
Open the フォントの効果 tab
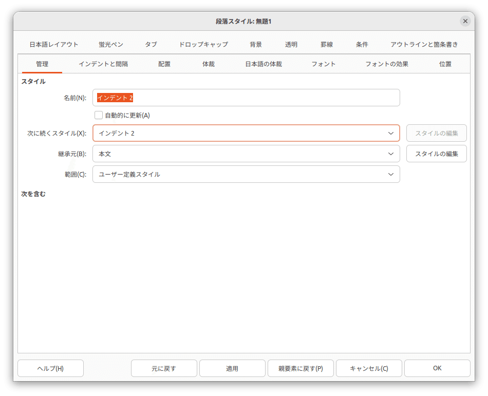(x=387, y=64)
